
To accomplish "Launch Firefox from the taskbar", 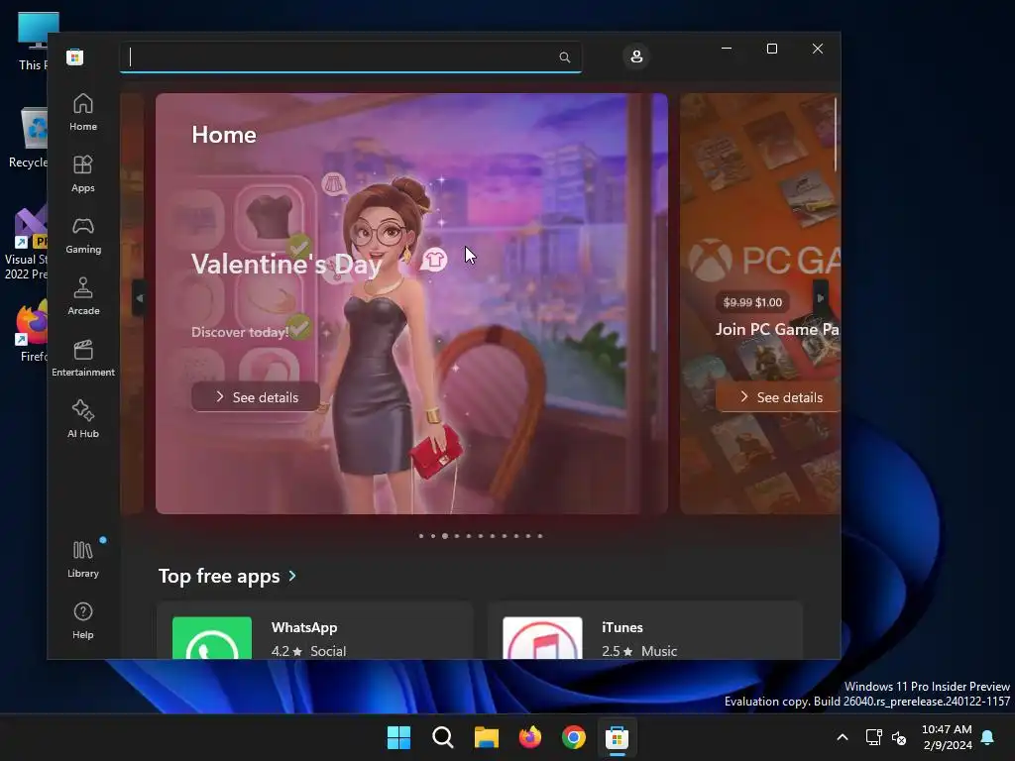I will point(530,737).
